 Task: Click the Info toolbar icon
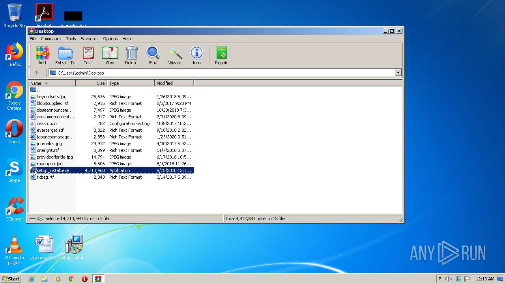click(x=196, y=56)
